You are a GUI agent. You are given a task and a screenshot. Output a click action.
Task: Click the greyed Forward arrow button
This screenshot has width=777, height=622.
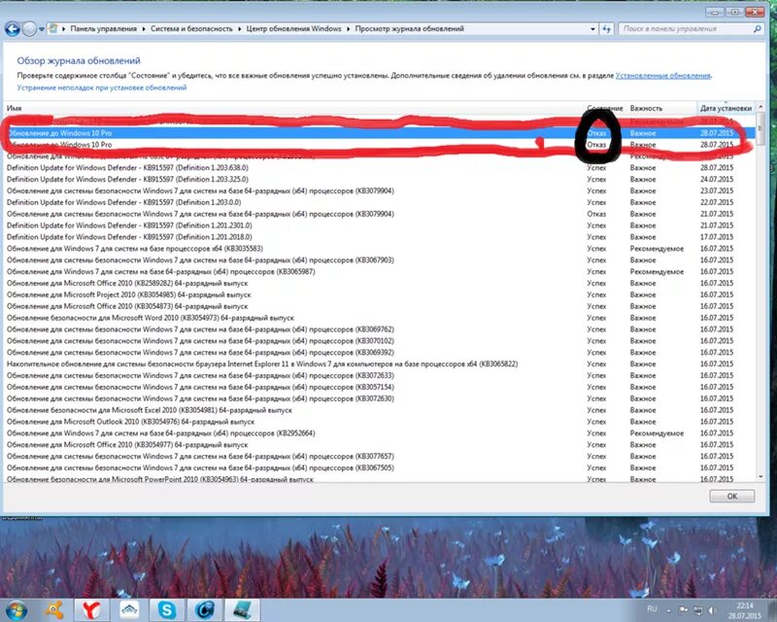pos(29,29)
